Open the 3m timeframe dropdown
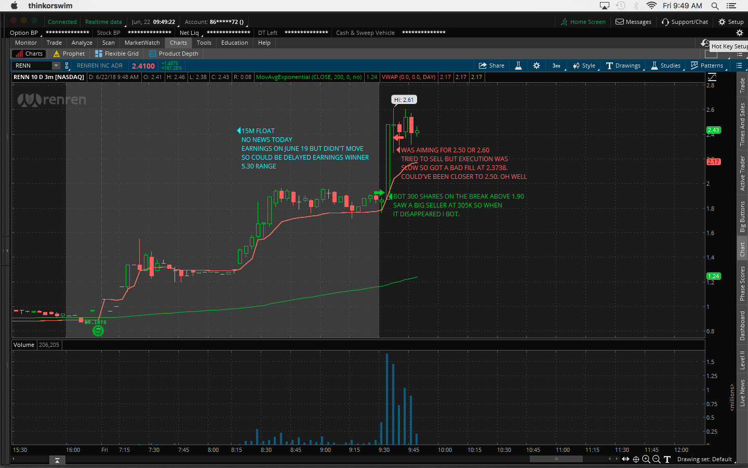This screenshot has width=748, height=468. [x=556, y=66]
